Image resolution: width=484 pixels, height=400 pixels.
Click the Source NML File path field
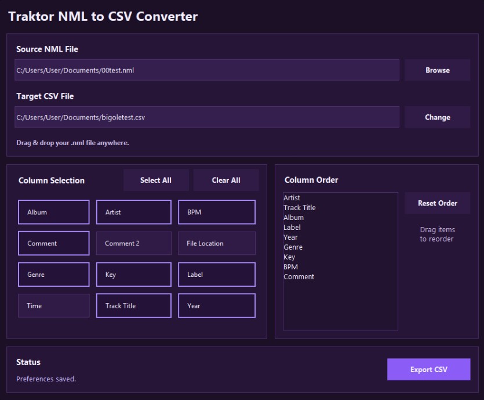point(207,70)
